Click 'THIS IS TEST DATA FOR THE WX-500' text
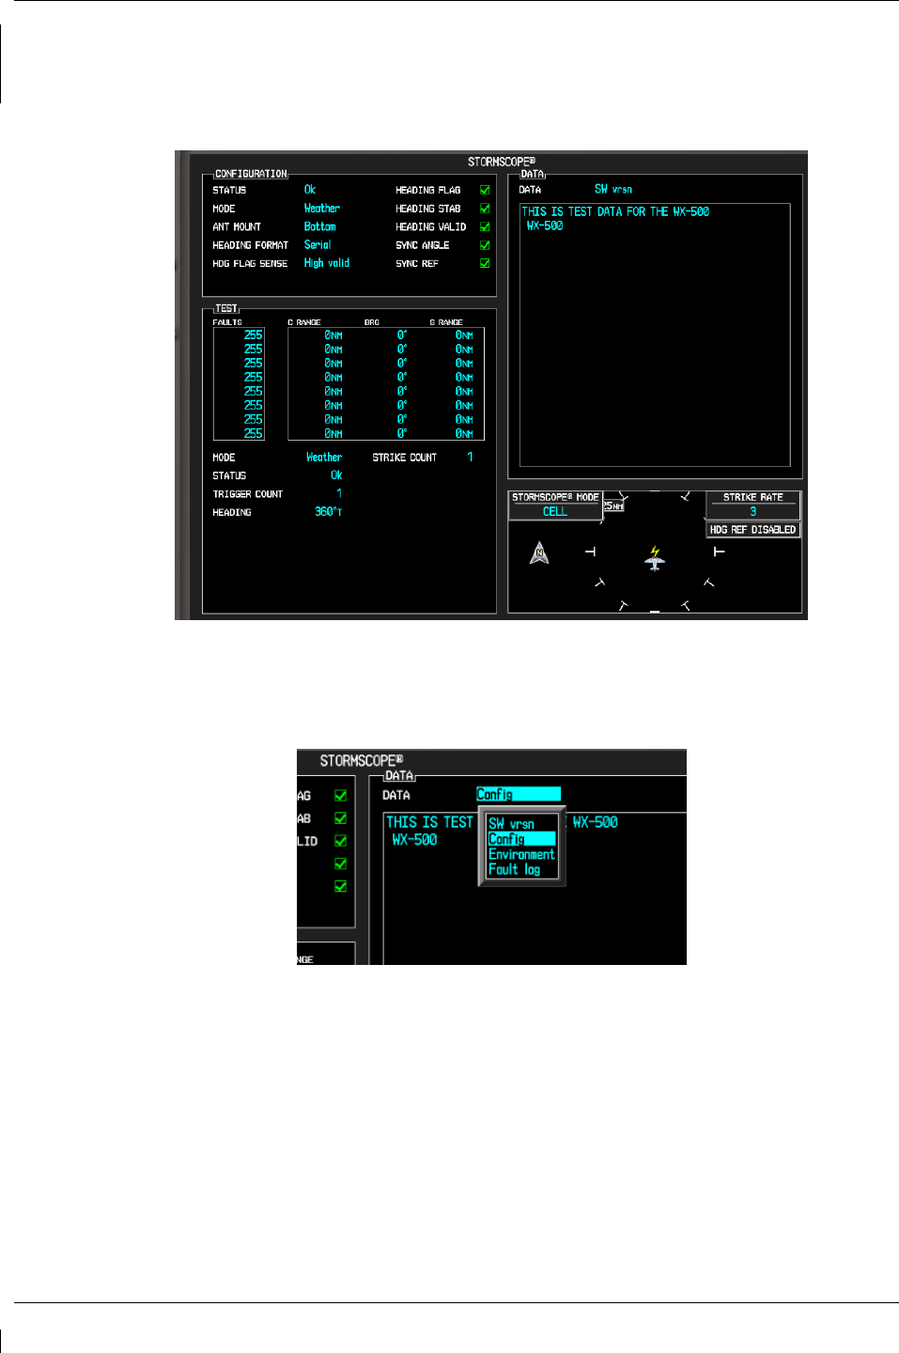Image resolution: width=899 pixels, height=1353 pixels. click(615, 211)
